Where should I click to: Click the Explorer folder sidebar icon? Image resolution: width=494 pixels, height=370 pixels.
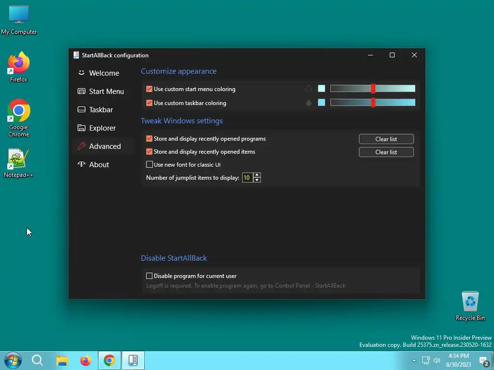pyautogui.click(x=81, y=128)
